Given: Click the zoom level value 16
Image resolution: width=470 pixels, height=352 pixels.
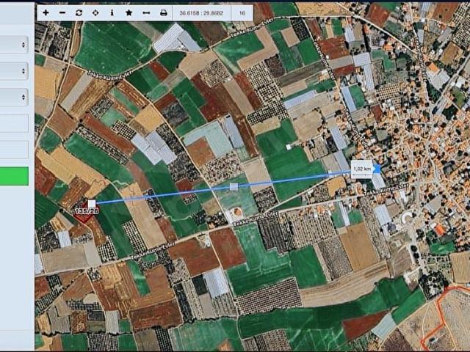Looking at the screenshot, I should 242,13.
